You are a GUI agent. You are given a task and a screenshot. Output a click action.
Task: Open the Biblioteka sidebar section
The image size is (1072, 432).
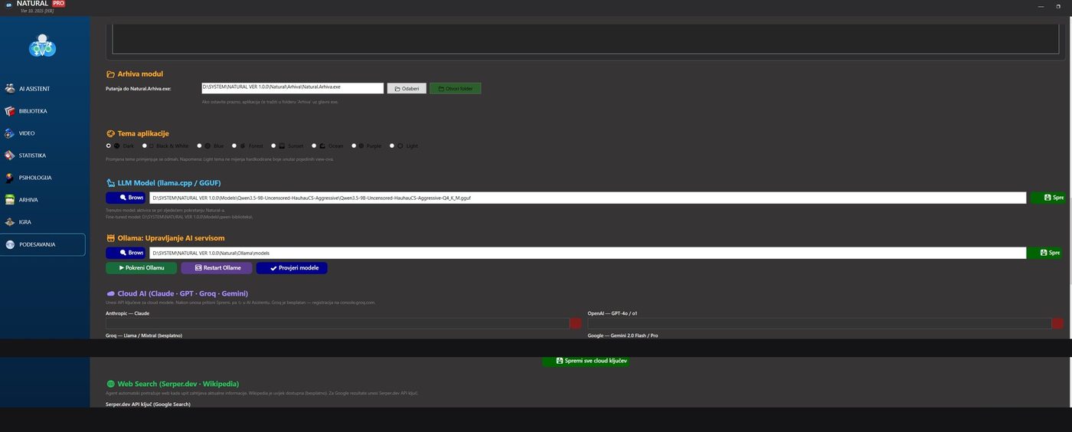(x=43, y=111)
